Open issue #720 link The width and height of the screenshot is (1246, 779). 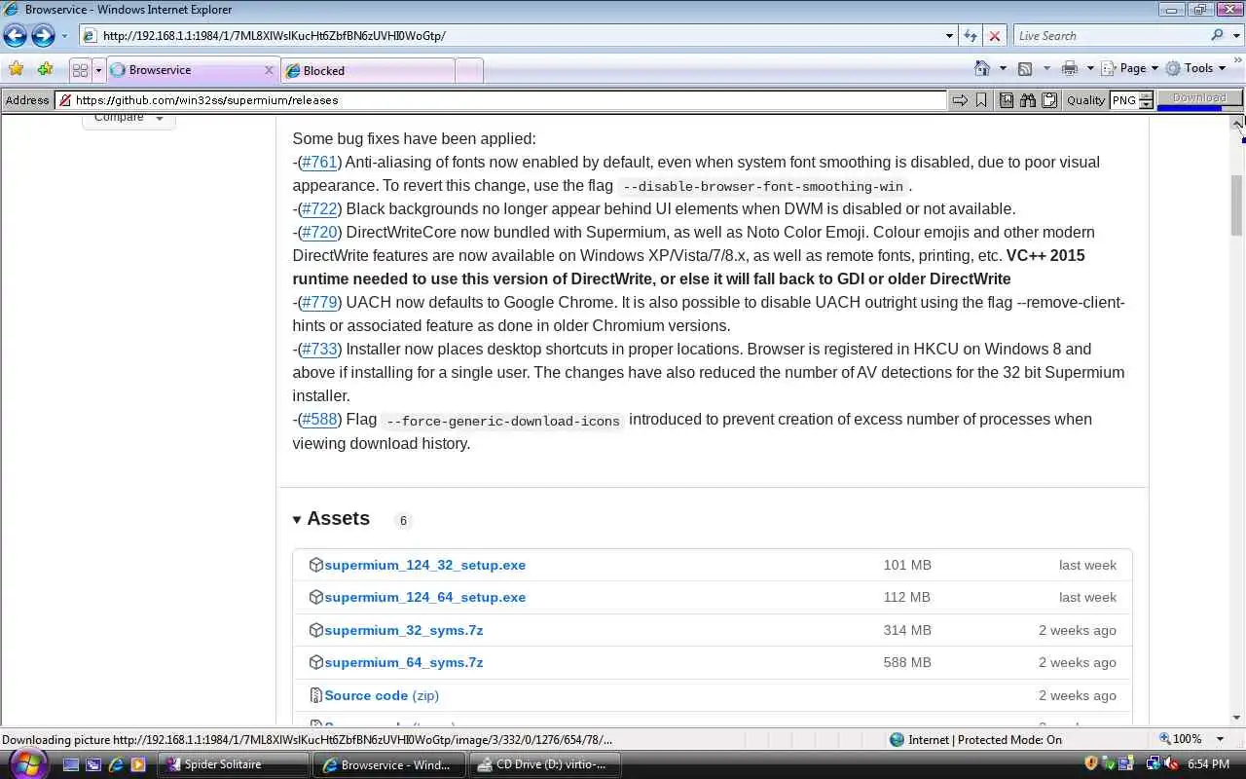pos(319,233)
